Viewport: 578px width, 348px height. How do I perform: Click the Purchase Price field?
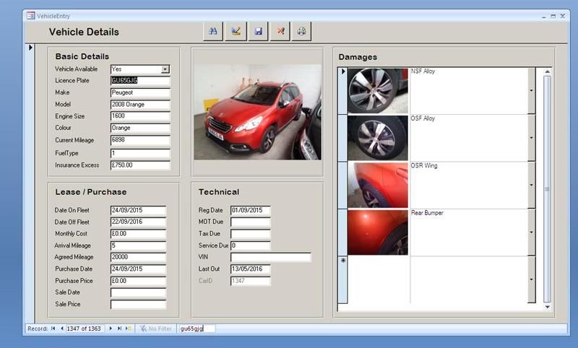[138, 281]
